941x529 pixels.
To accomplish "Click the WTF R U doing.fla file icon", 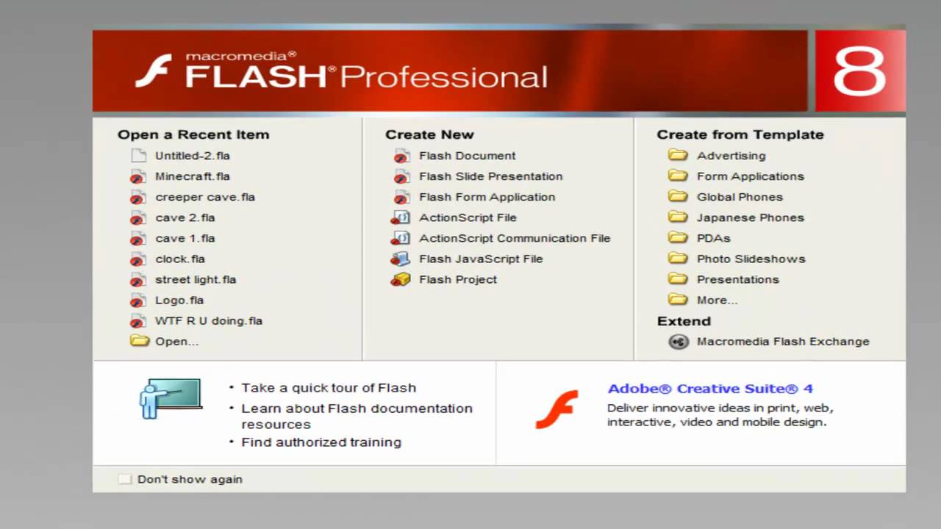I will click(x=139, y=320).
